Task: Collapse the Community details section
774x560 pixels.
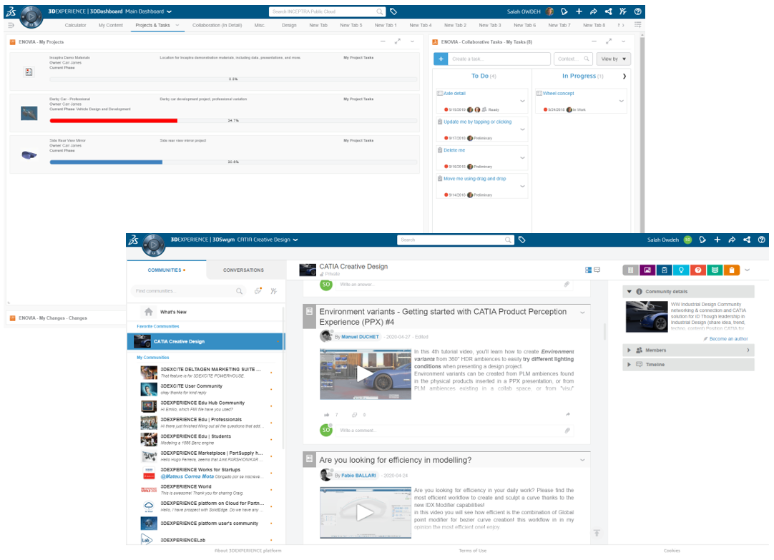Action: 630,292
